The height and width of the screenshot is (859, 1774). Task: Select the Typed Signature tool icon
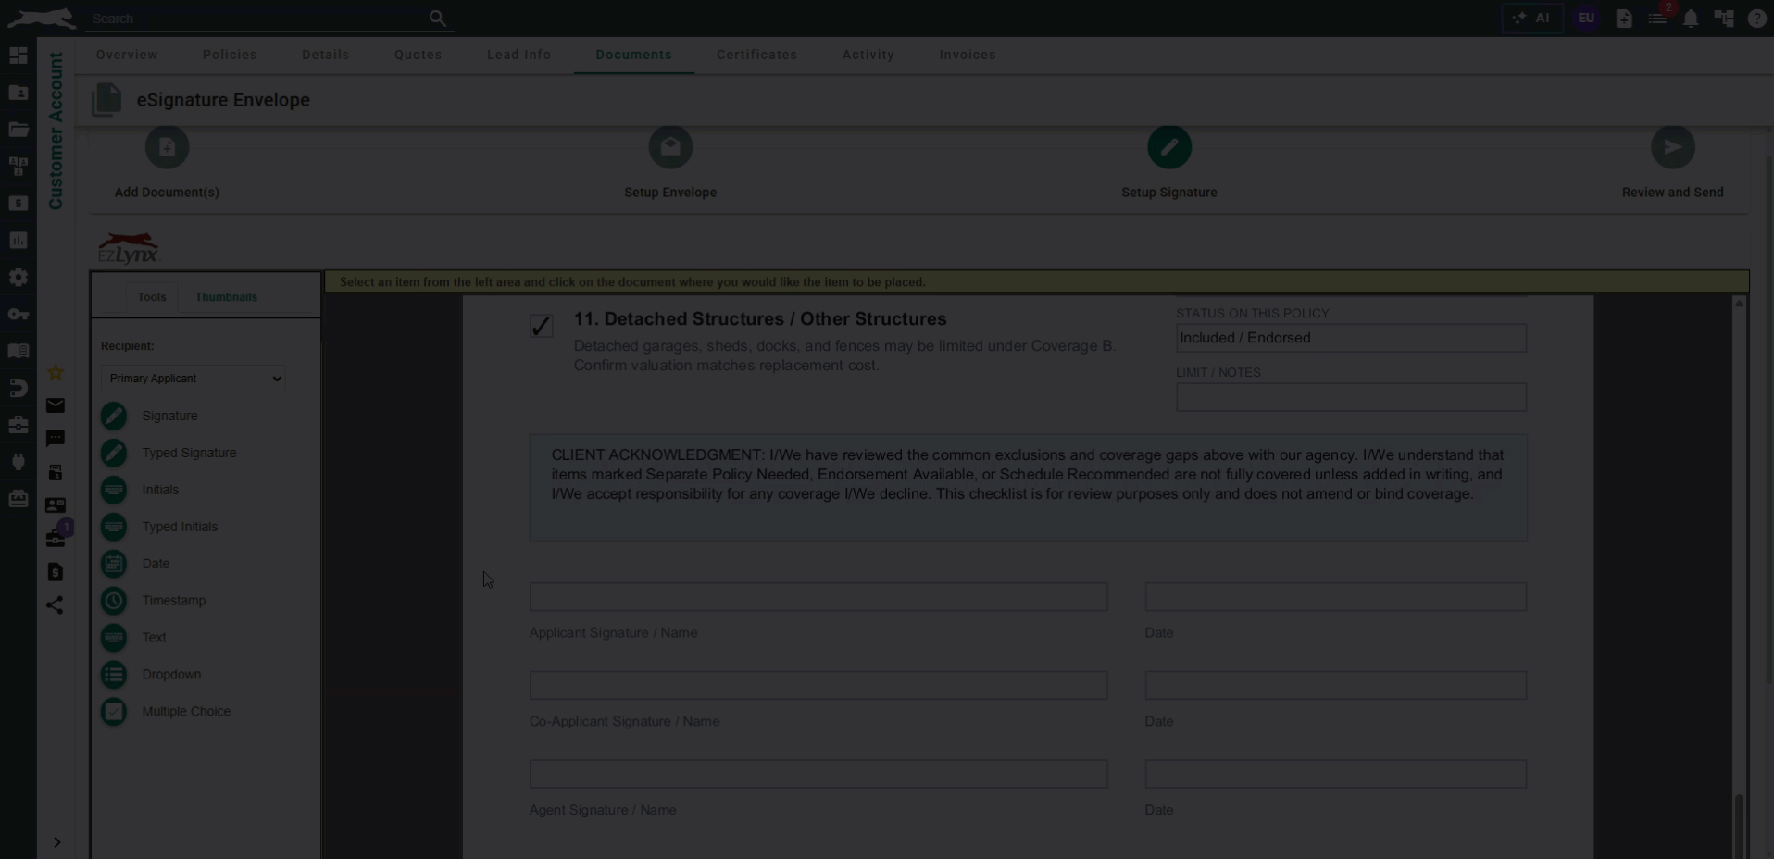pos(114,453)
